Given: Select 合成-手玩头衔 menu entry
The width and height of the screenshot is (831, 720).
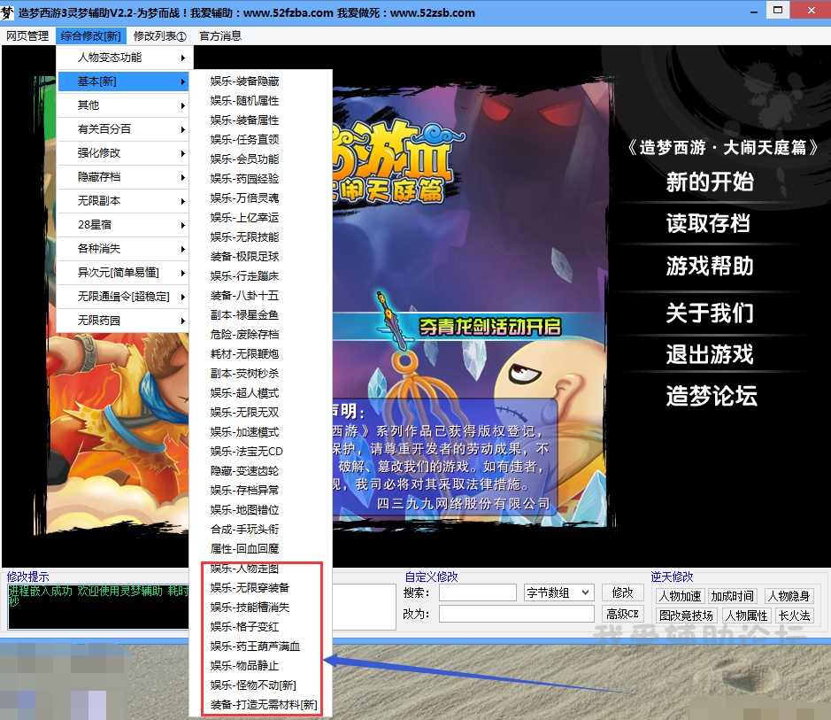Looking at the screenshot, I should click(x=261, y=529).
